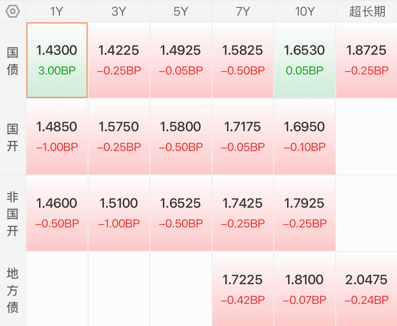This screenshot has width=397, height=326.
Task: Open the 地方债 7Y cell showing 1.7225
Action: [243, 289]
